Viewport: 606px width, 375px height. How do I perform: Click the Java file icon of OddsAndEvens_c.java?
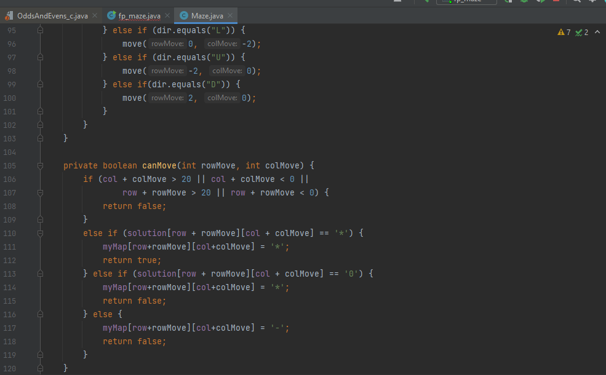coord(9,16)
